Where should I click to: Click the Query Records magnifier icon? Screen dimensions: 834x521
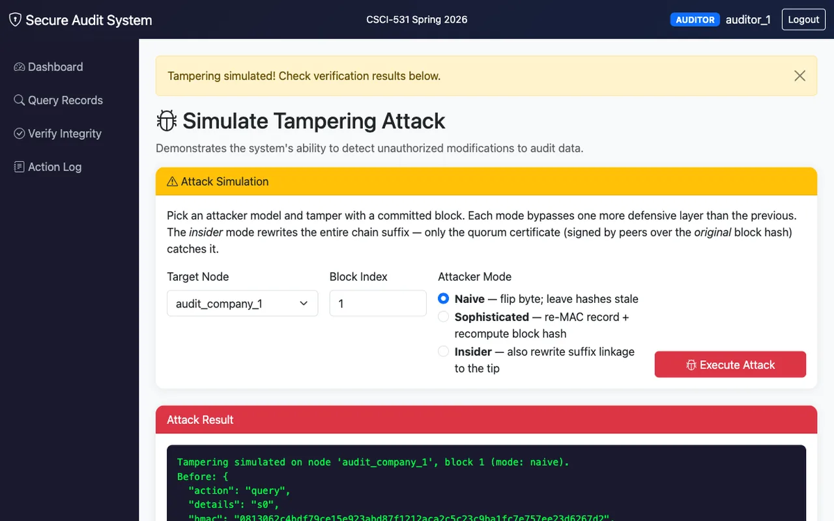[x=19, y=100]
